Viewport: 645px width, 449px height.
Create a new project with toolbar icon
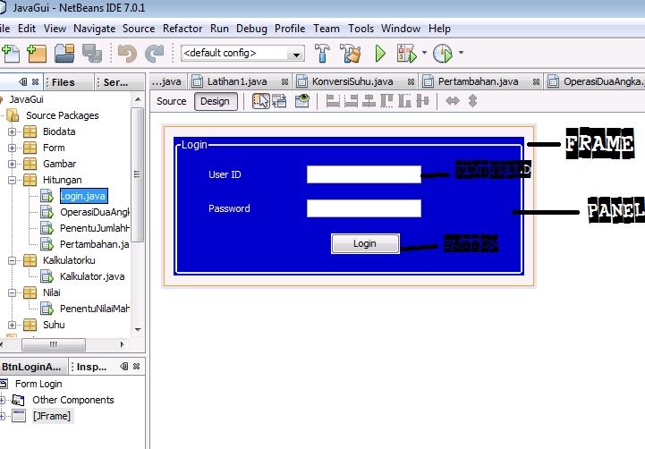point(36,54)
